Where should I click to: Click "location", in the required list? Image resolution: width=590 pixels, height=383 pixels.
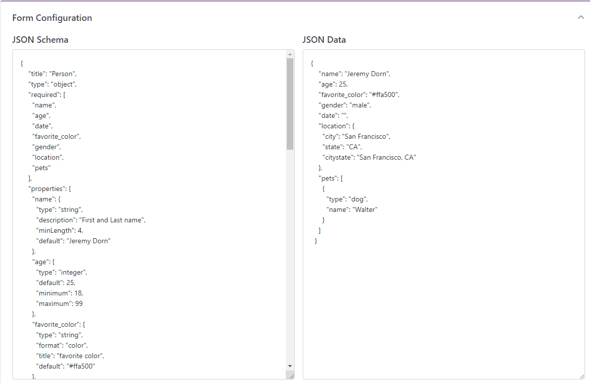pyautogui.click(x=48, y=158)
